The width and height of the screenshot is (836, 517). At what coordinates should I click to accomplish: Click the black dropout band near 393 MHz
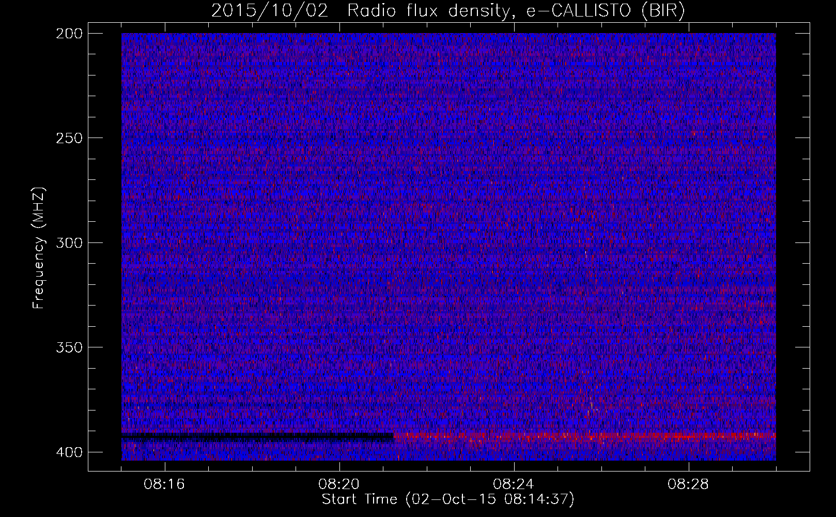257,437
